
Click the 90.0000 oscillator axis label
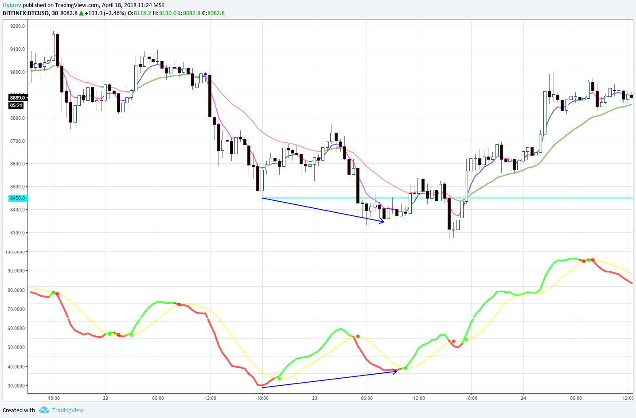pos(16,271)
